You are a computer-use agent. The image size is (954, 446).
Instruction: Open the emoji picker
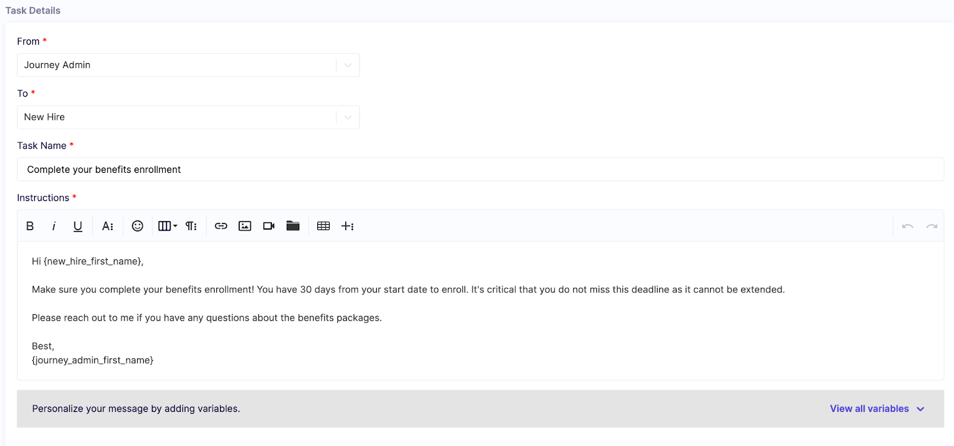(137, 226)
